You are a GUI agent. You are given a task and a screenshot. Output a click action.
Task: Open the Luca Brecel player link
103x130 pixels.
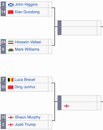[x=25, y=80]
